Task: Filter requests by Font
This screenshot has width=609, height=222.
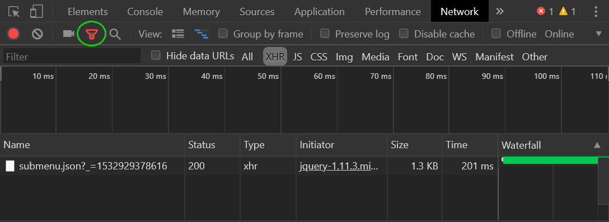Action: tap(408, 57)
